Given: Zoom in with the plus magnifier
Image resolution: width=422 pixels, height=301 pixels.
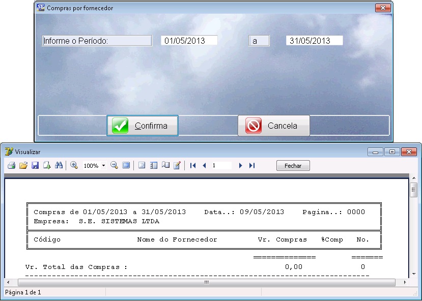Looking at the screenshot, I should point(74,166).
